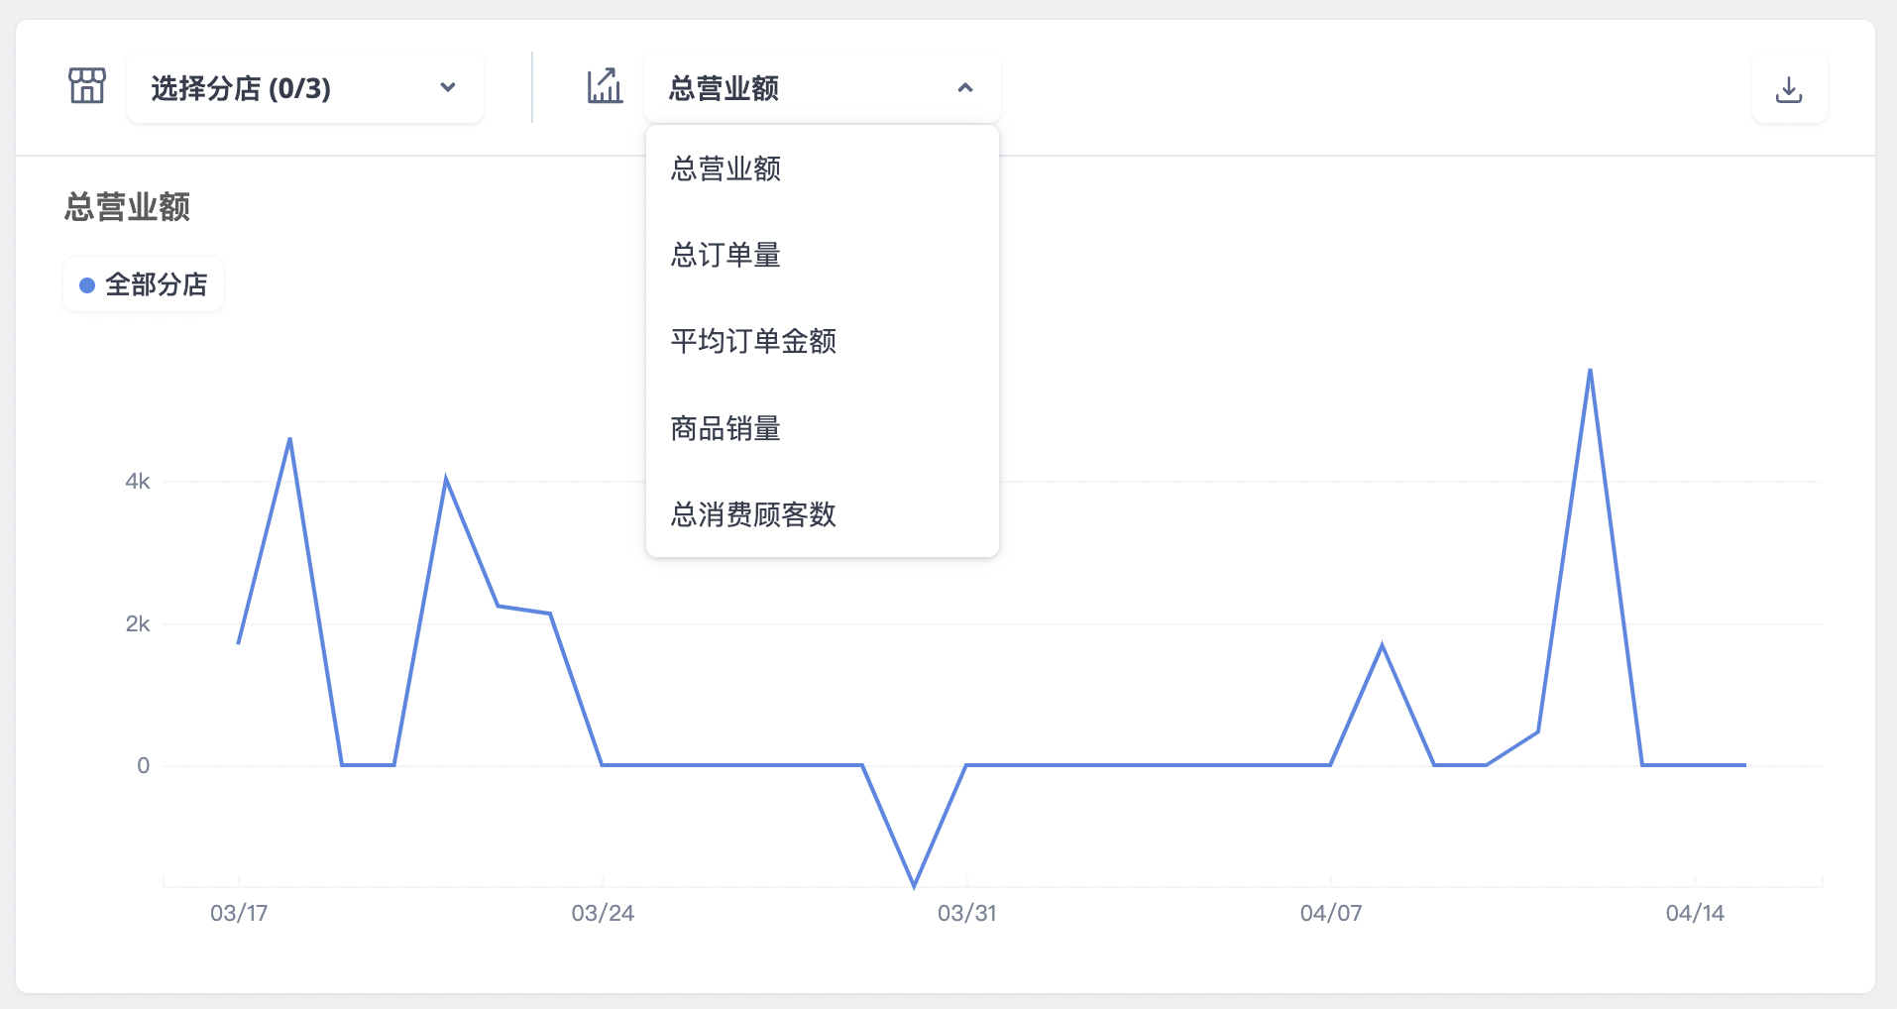1897x1009 pixels.
Task: Download chart data with download icon
Action: (1789, 89)
